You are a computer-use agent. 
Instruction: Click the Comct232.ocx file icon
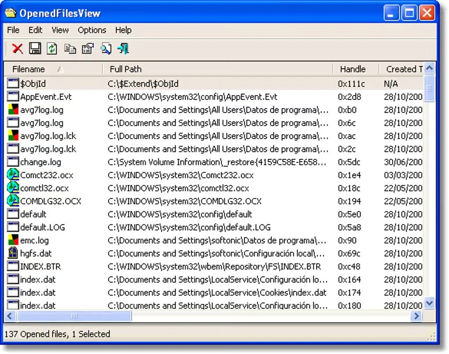tap(13, 175)
